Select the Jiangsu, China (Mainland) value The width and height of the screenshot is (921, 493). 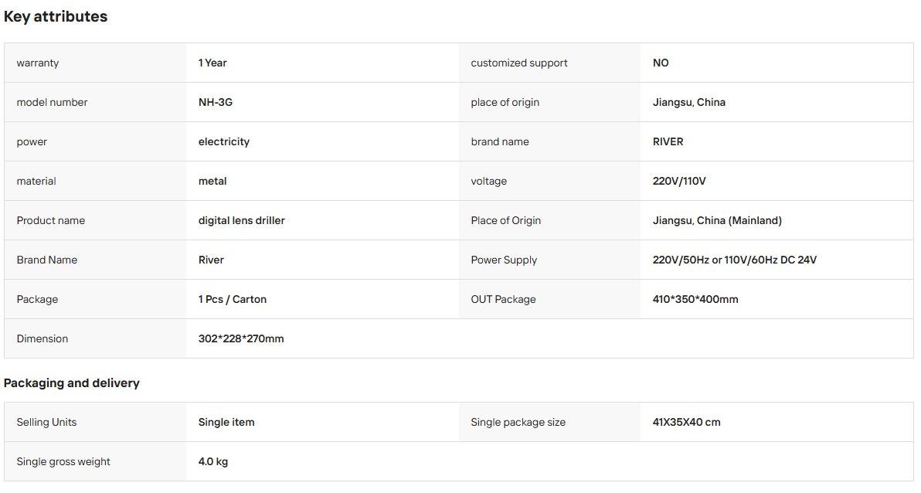click(x=717, y=220)
